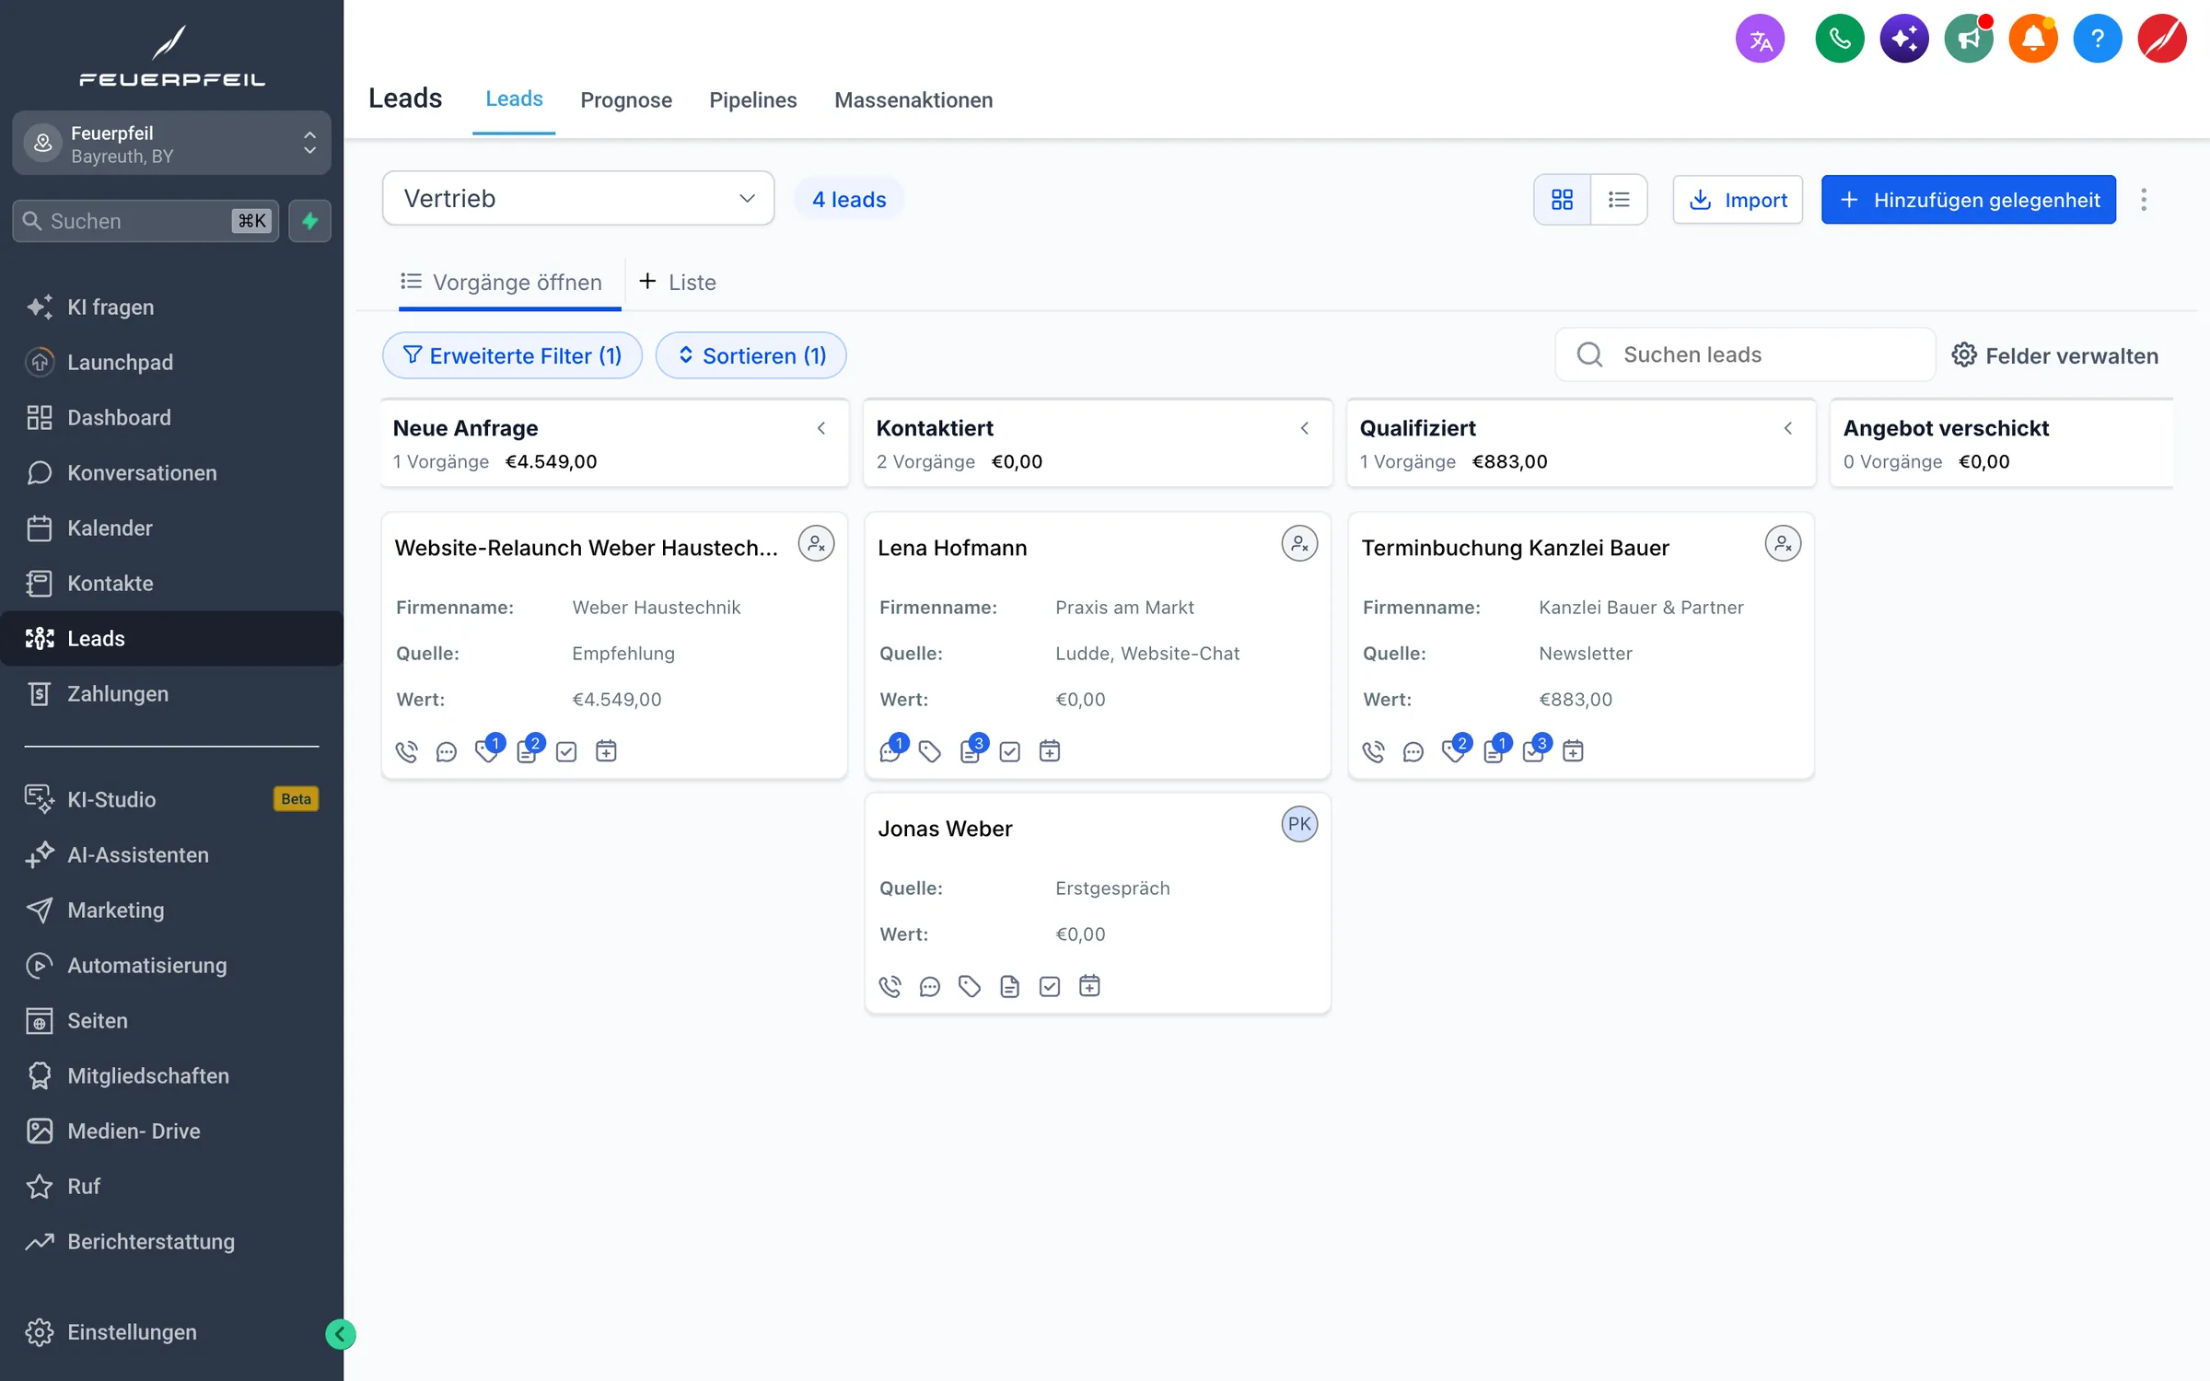Click the Import button
The image size is (2210, 1381).
(x=1738, y=200)
